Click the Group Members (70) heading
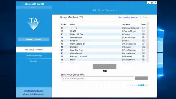 71,17
